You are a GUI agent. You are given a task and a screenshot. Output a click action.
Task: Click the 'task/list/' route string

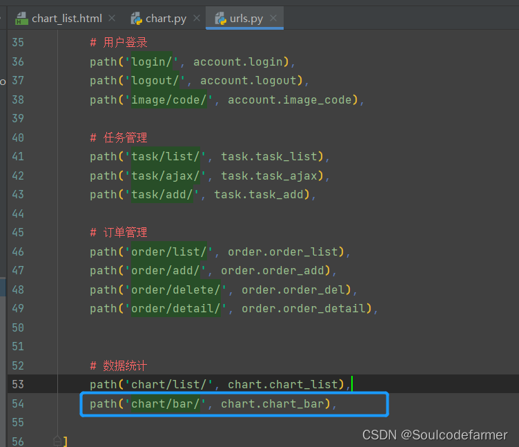(x=165, y=156)
